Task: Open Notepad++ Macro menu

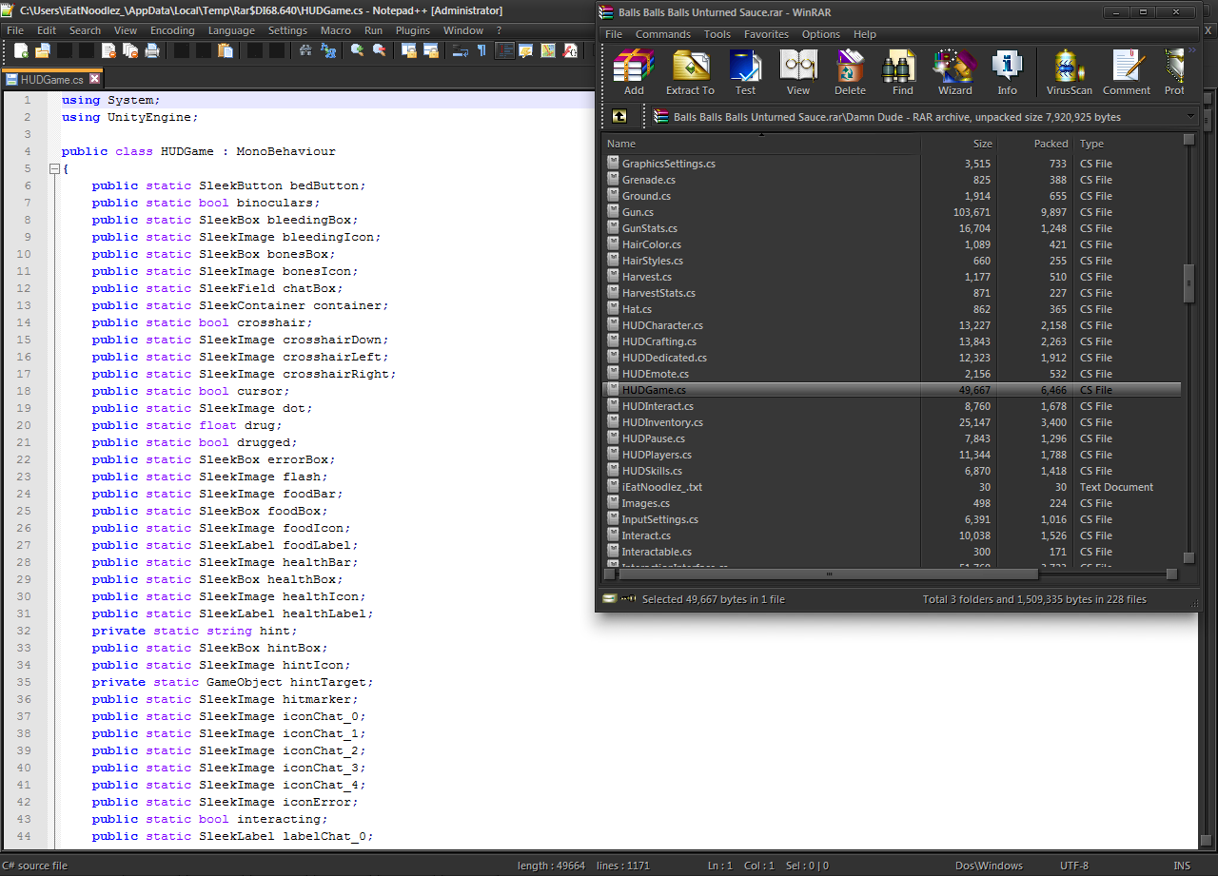Action: click(336, 30)
